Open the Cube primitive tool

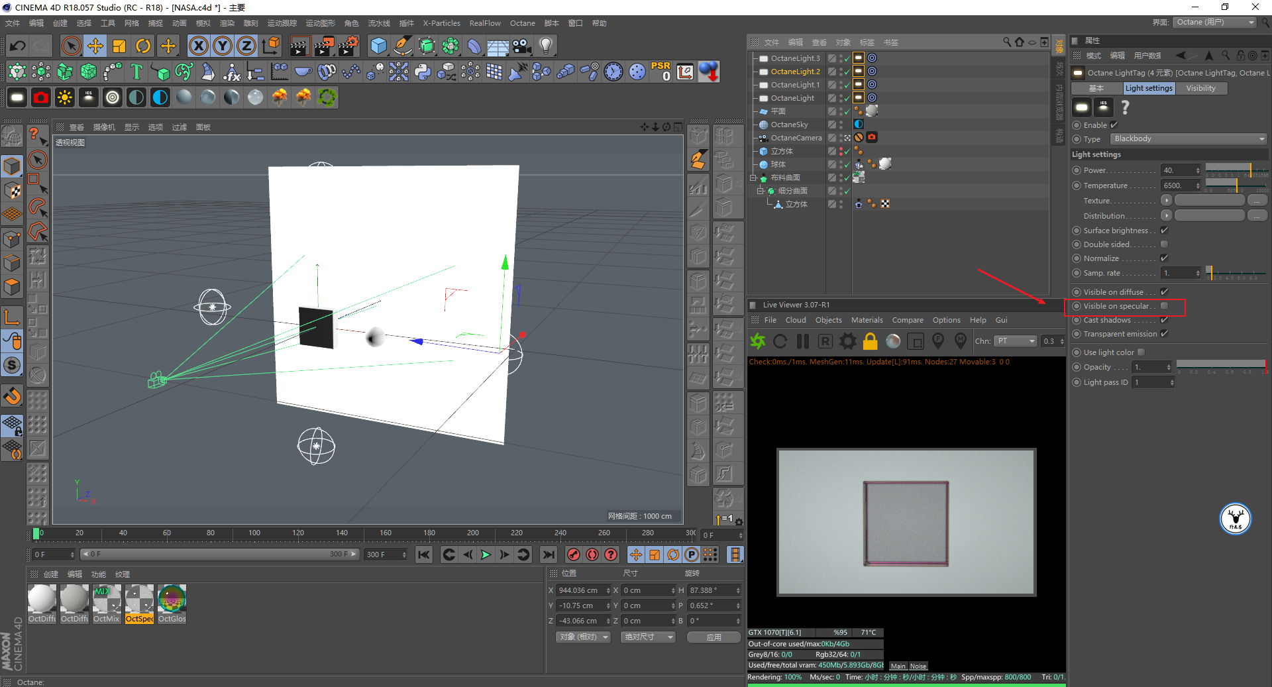(x=378, y=46)
